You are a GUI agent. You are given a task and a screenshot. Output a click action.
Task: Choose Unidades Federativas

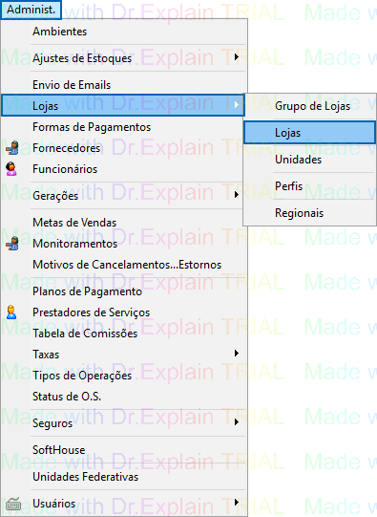pyautogui.click(x=123, y=477)
